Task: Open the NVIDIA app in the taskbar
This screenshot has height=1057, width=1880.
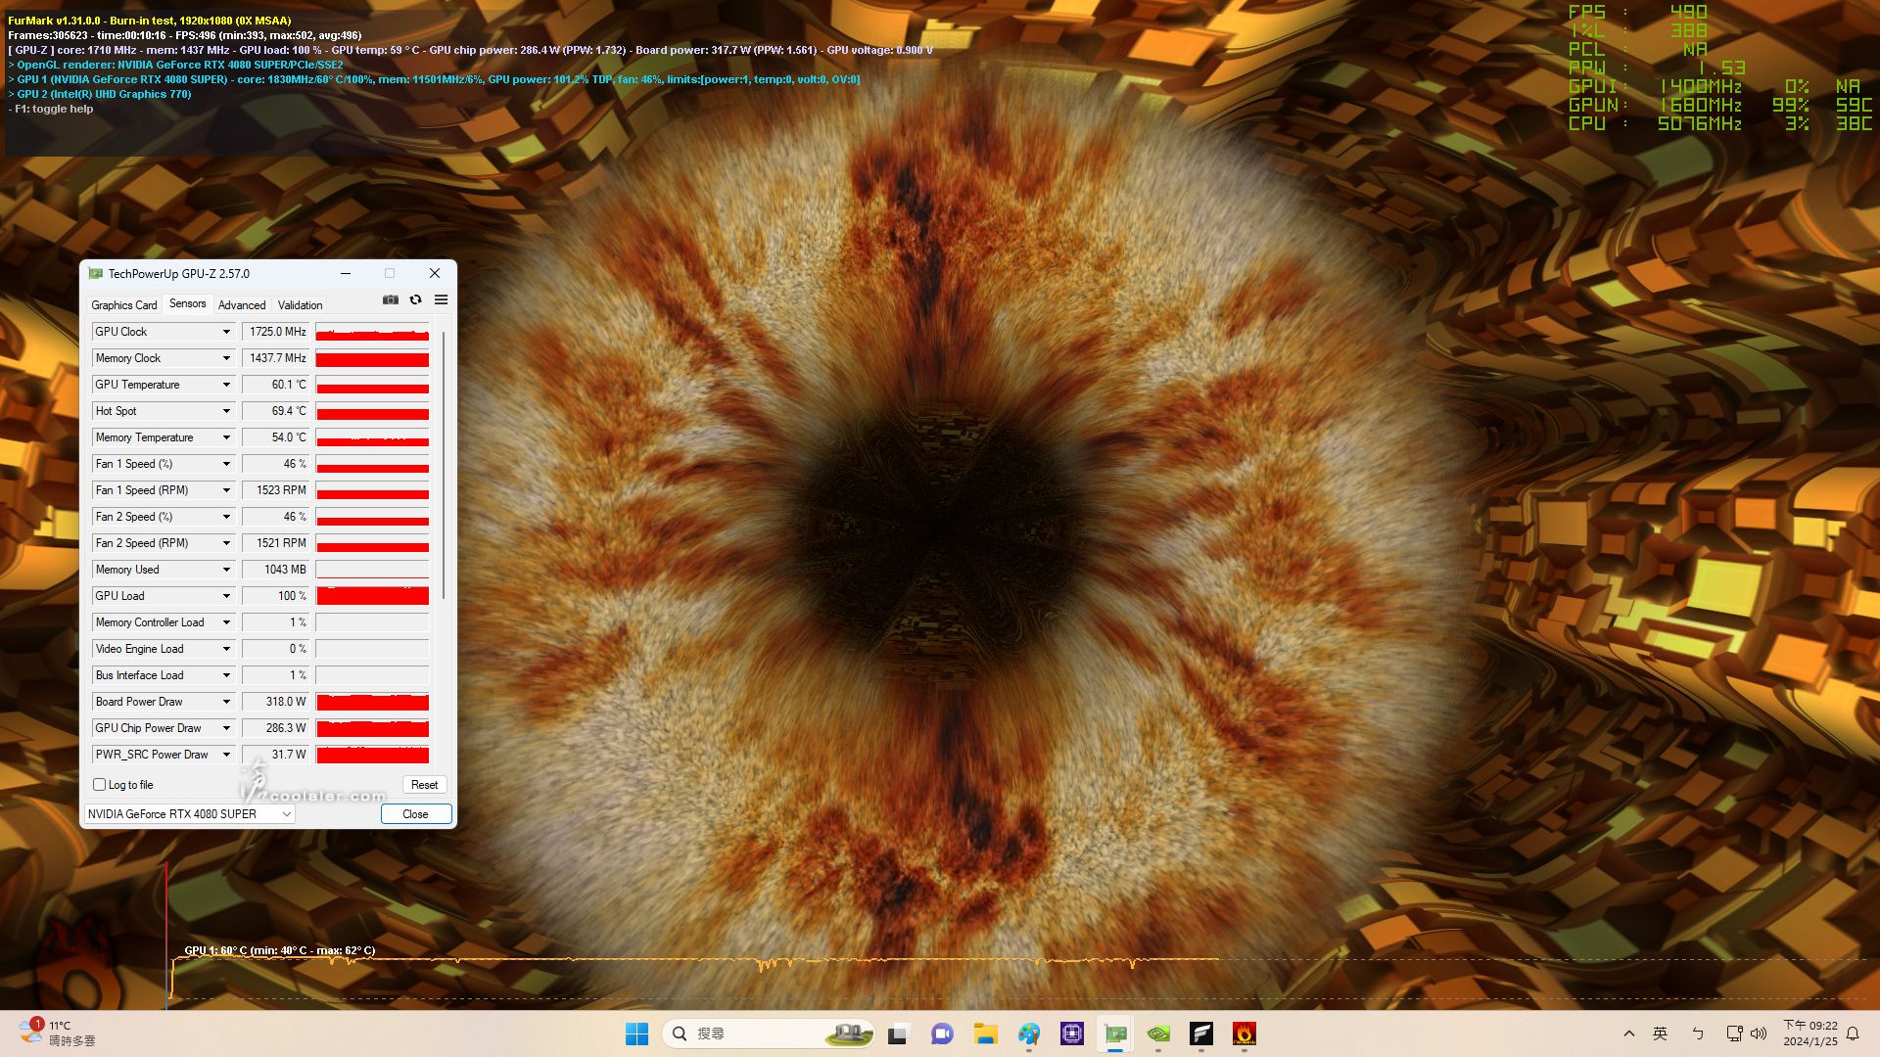Action: [x=1158, y=1034]
